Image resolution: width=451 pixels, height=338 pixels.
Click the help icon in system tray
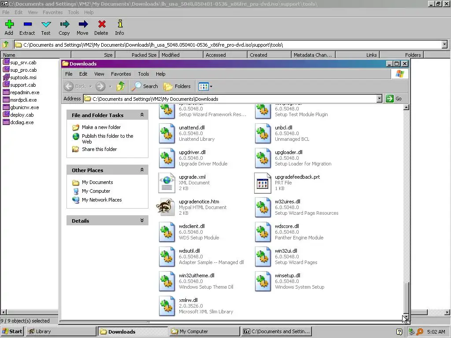click(x=399, y=332)
